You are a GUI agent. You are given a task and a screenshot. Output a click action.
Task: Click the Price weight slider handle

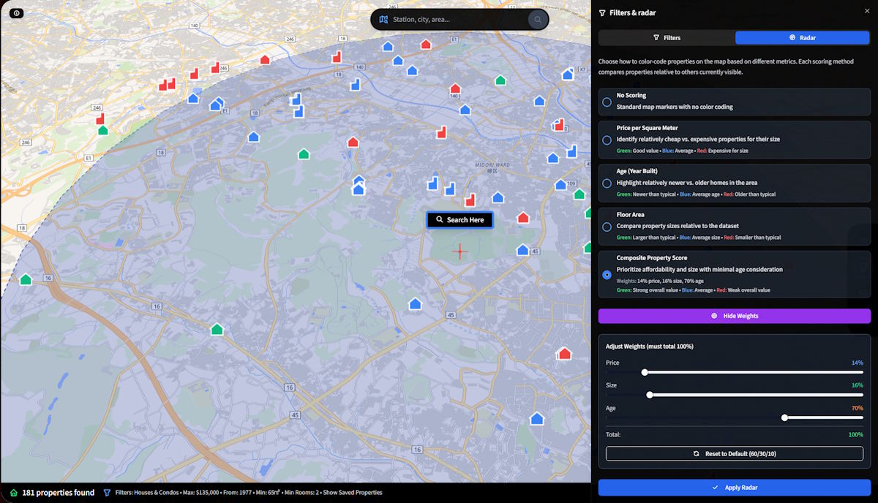(x=645, y=372)
